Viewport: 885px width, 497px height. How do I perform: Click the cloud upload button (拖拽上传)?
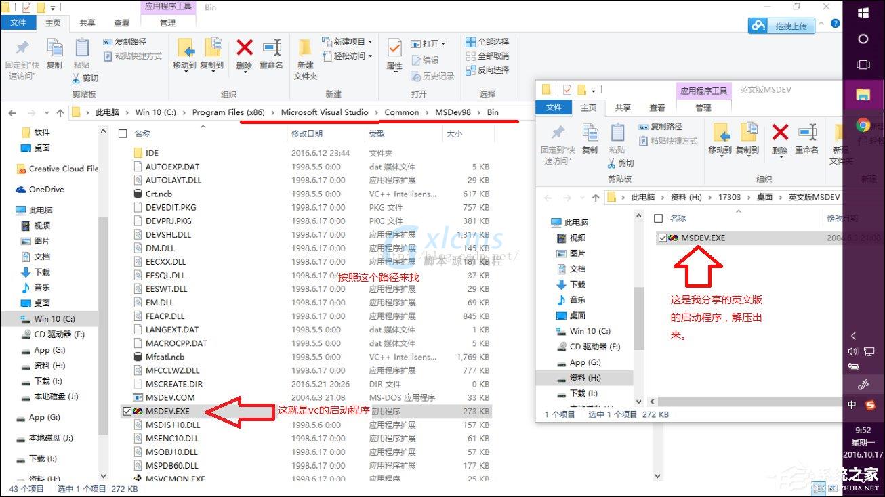(783, 26)
